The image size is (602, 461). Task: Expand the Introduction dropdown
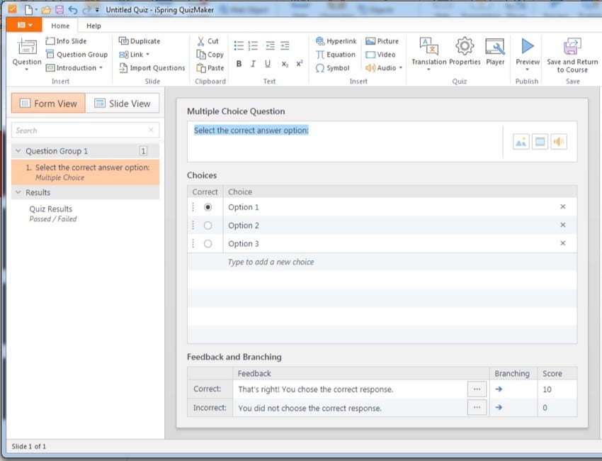101,68
